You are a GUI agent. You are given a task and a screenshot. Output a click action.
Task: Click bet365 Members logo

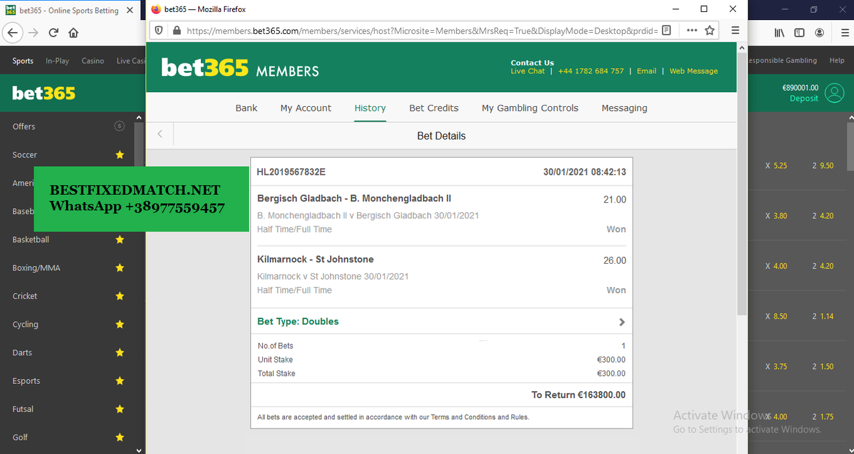[240, 68]
